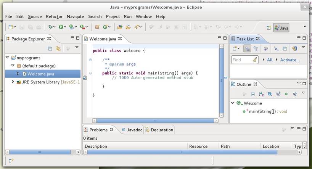Collapse the (default package) node

[13, 66]
